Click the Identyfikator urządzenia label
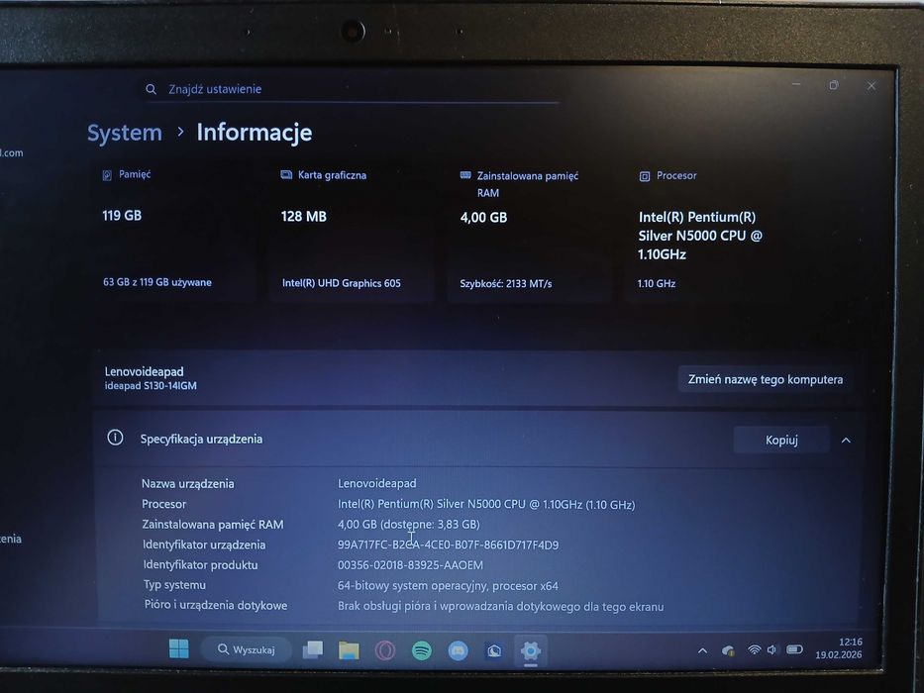924x693 pixels. [x=204, y=544]
